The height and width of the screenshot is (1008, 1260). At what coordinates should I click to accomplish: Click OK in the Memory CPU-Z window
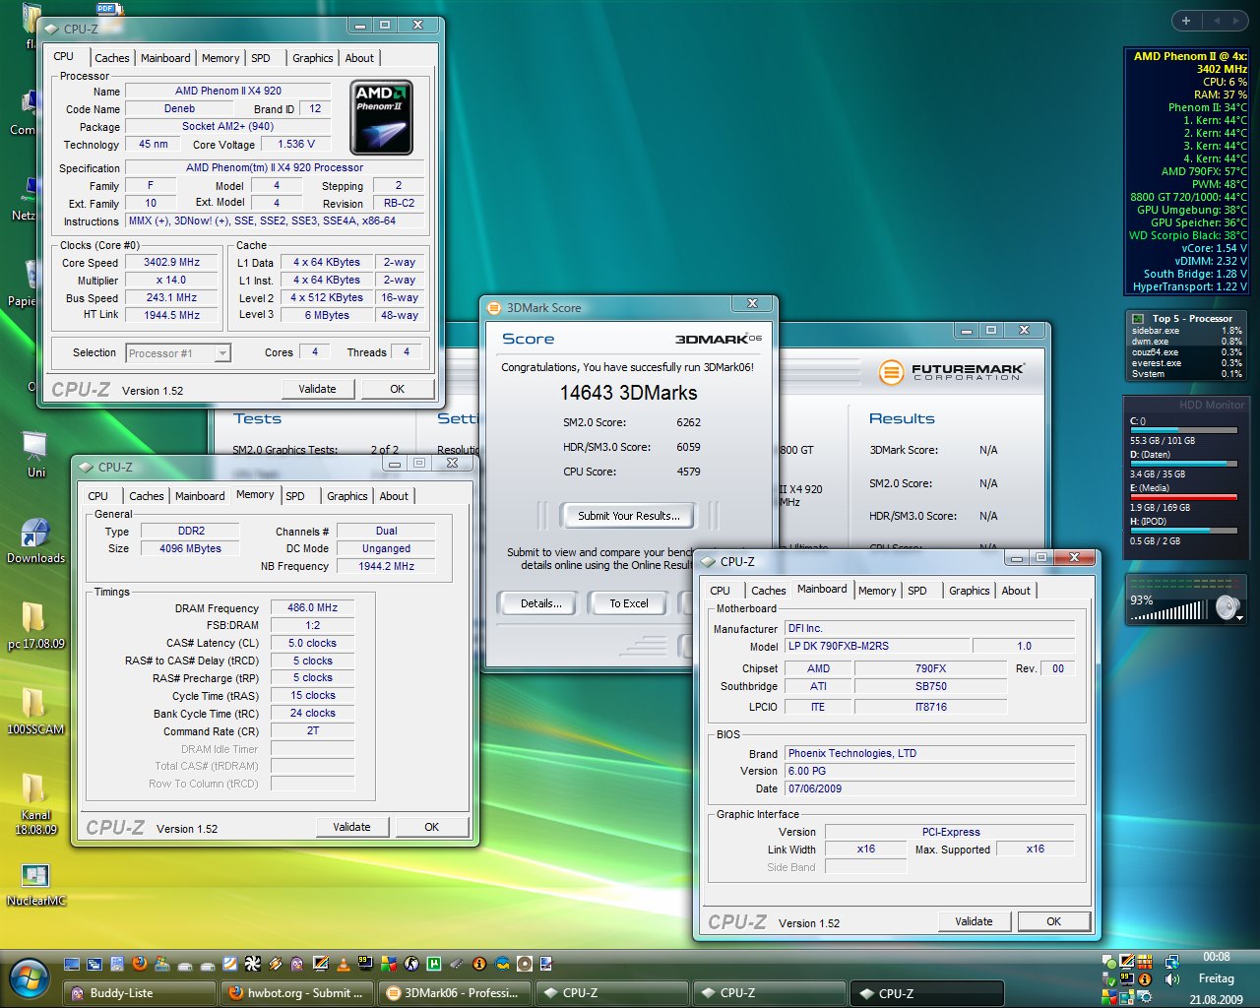click(x=431, y=827)
